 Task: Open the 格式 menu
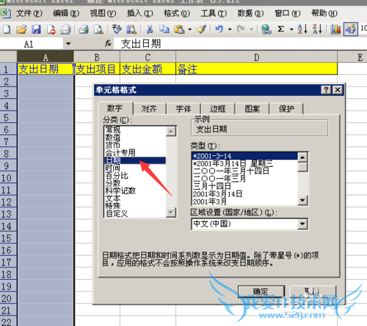click(x=177, y=13)
